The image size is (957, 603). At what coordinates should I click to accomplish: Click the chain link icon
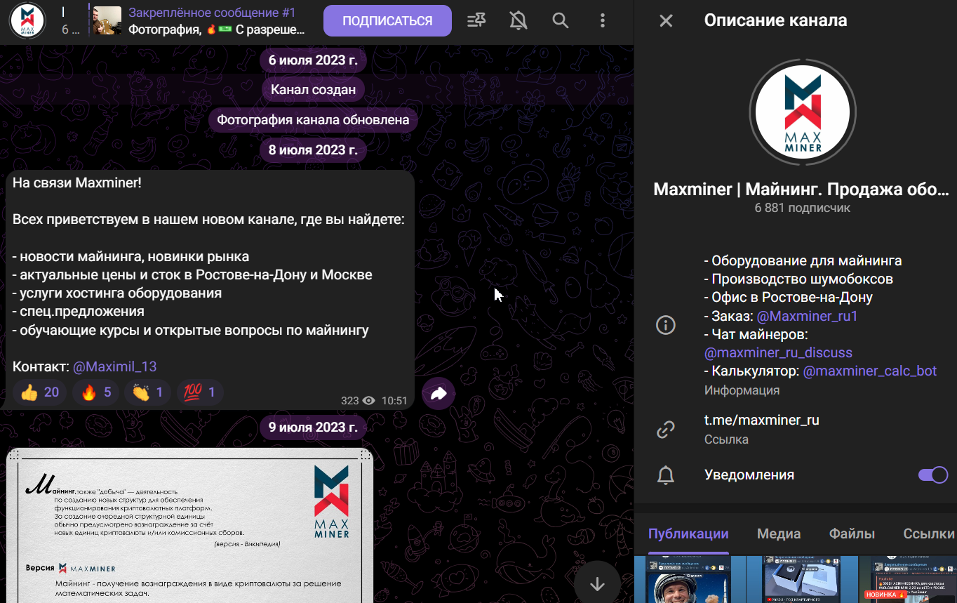(x=665, y=430)
